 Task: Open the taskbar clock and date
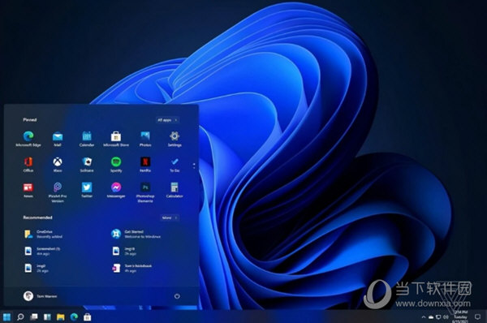[461, 317]
